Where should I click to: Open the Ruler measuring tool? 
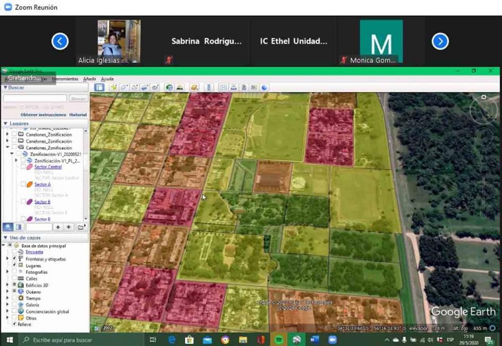point(209,88)
